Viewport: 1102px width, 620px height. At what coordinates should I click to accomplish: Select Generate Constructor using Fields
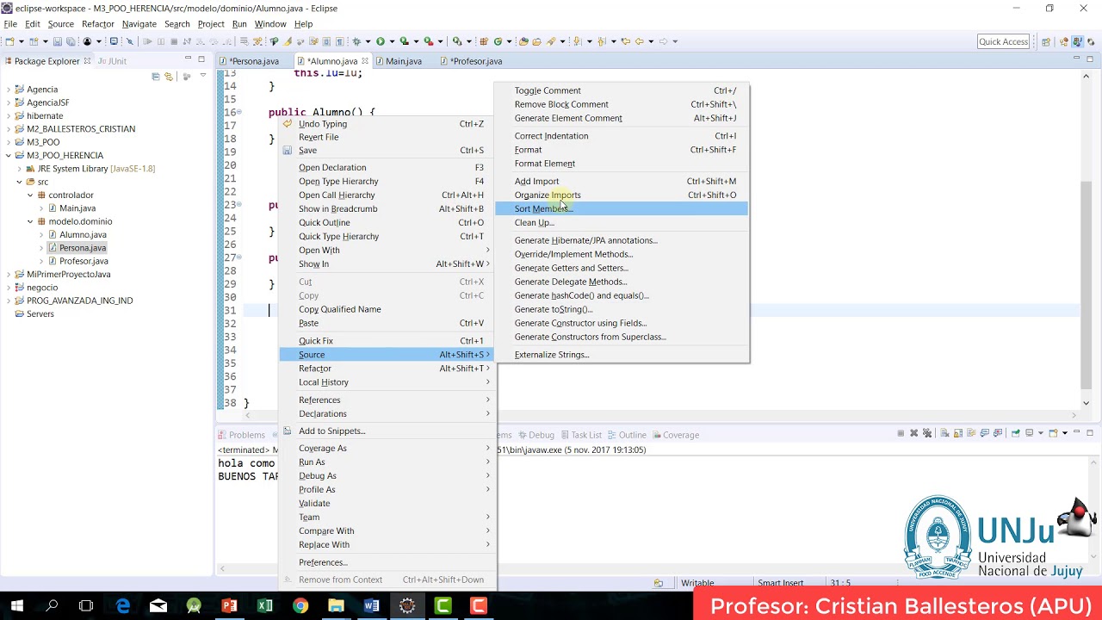point(622,323)
